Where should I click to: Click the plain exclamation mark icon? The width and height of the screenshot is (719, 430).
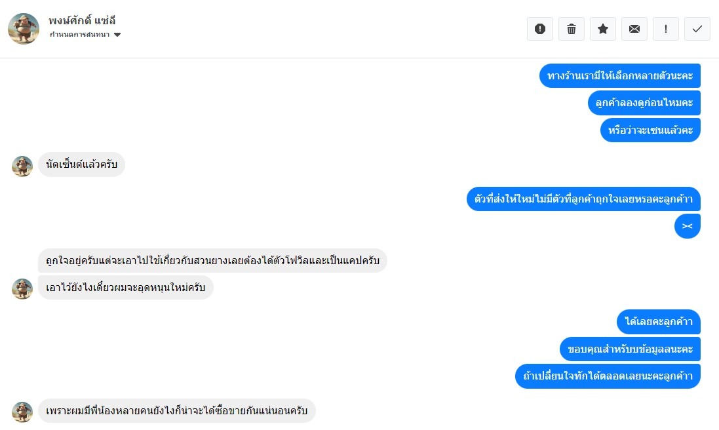[666, 29]
